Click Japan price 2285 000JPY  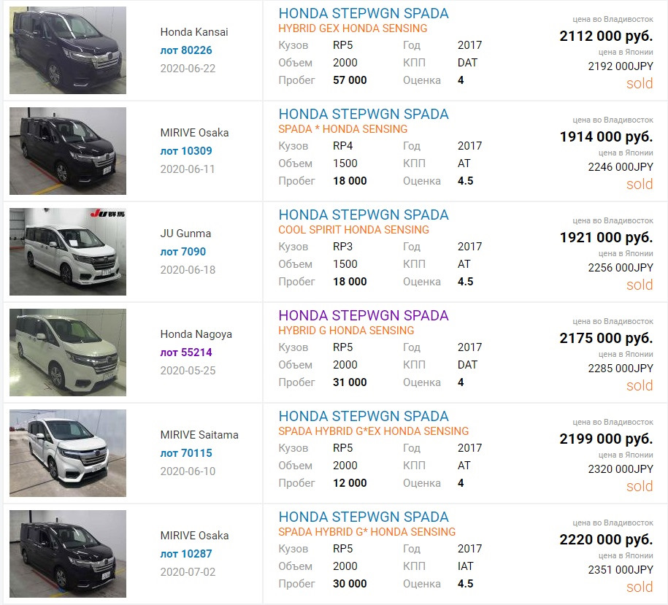point(621,369)
